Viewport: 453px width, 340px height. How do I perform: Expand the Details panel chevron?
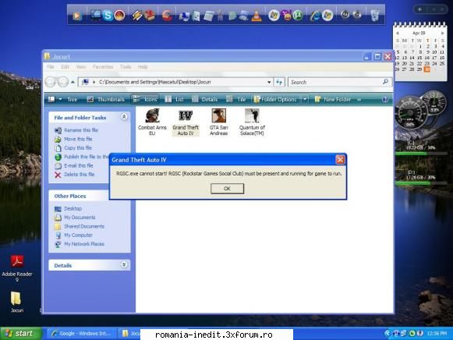click(x=124, y=265)
